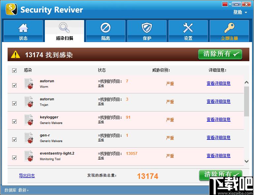Image resolution: width=254 pixels, height=195 pixels.
Task: Click ignore link under eventsentry-light.2
Action: 101,158
